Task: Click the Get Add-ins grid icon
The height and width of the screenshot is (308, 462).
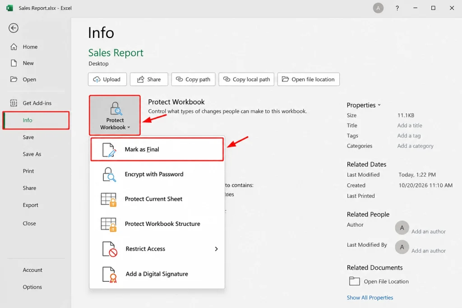Action: tap(14, 103)
